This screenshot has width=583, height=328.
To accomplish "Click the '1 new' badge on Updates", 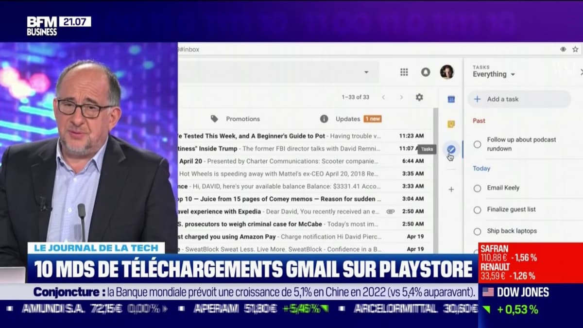I will point(373,119).
